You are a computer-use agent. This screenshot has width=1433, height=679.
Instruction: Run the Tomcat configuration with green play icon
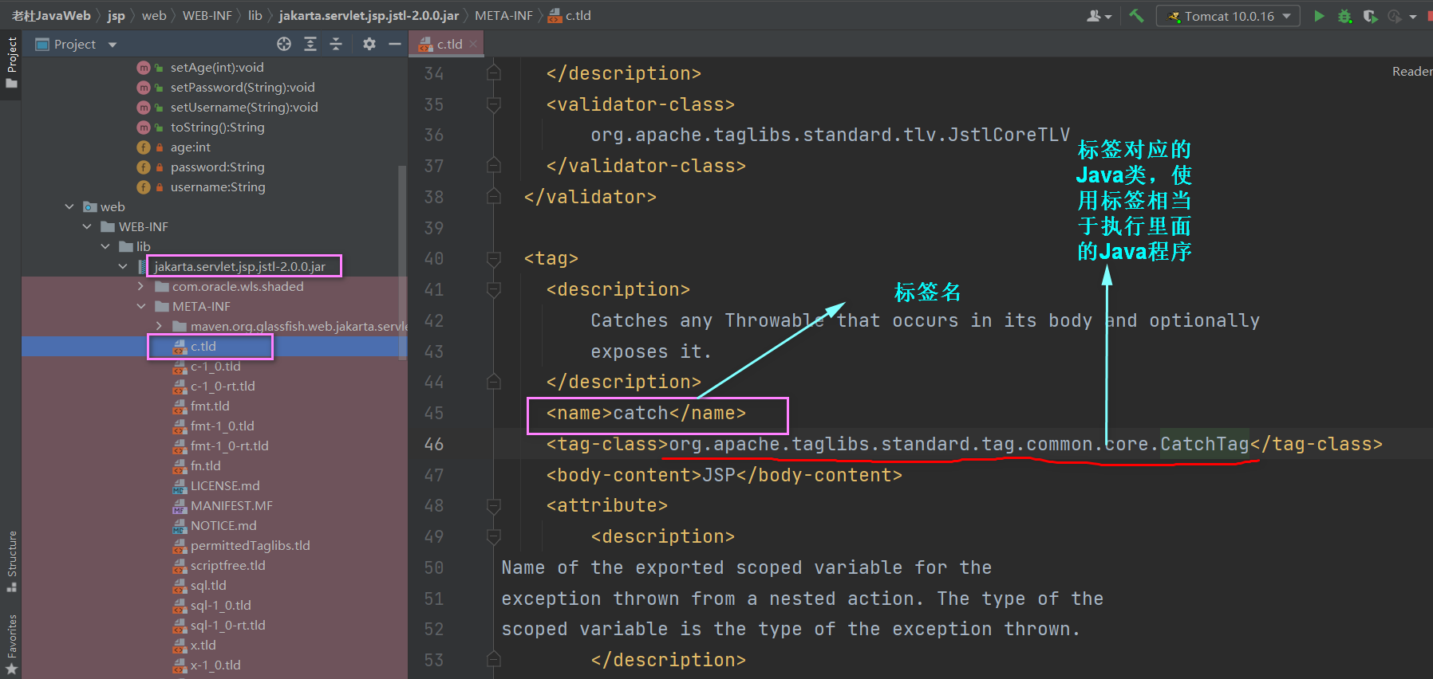click(x=1319, y=16)
